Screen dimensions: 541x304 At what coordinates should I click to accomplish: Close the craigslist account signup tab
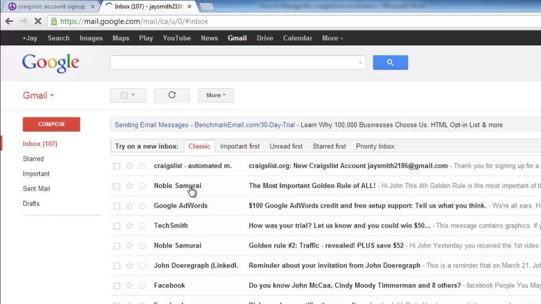pos(93,6)
